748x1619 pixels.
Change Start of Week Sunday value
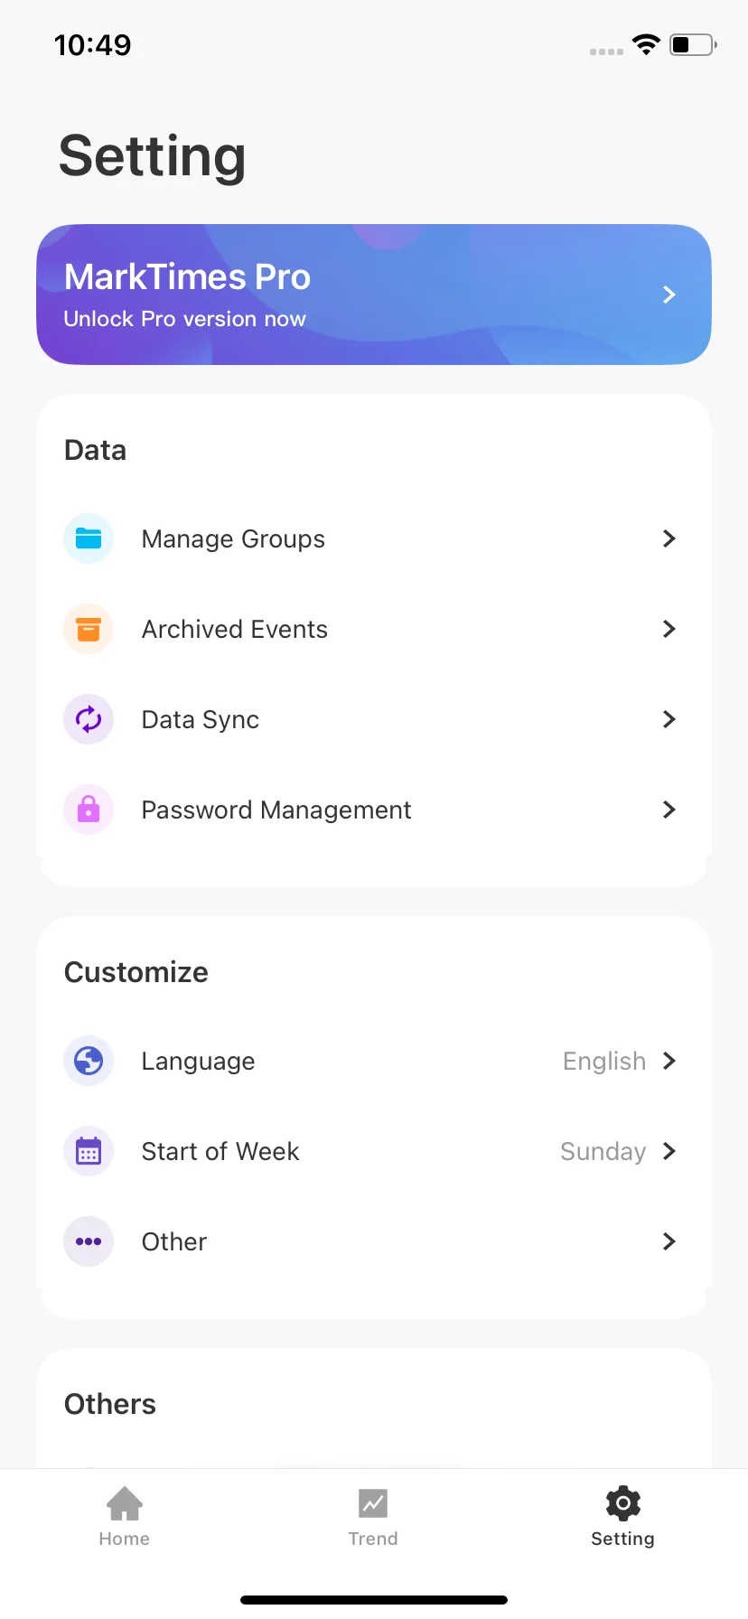tap(603, 1151)
